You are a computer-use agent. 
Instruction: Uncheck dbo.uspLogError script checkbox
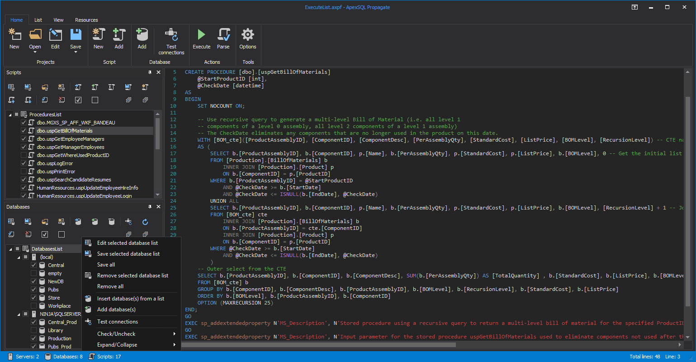[x=24, y=163]
